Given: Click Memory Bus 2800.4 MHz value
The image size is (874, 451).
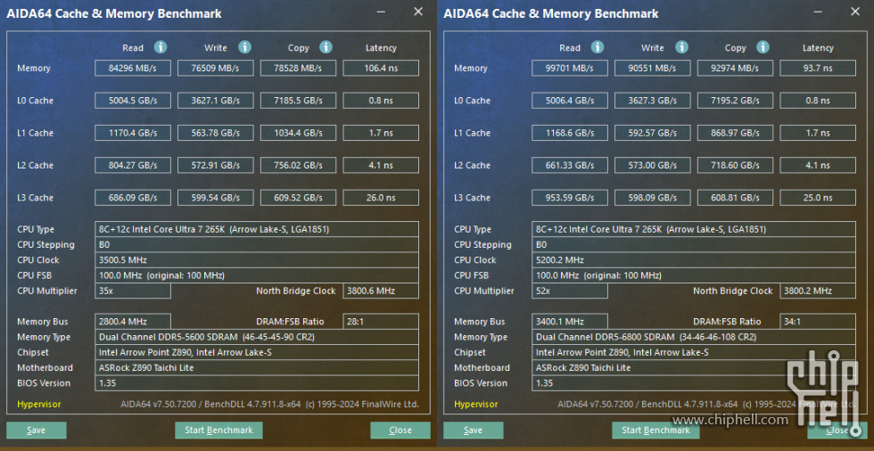Looking at the screenshot, I should 133,321.
